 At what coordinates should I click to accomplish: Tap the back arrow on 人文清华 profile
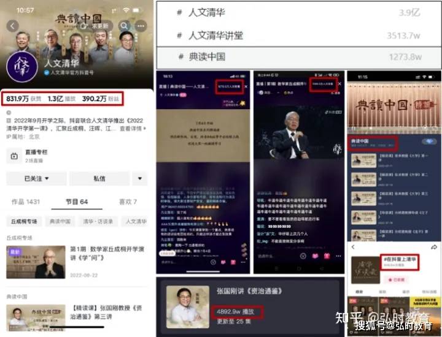coord(12,26)
